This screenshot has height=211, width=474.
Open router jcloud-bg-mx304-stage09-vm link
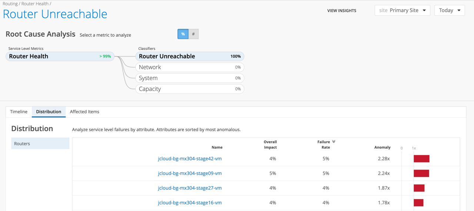[190, 173]
